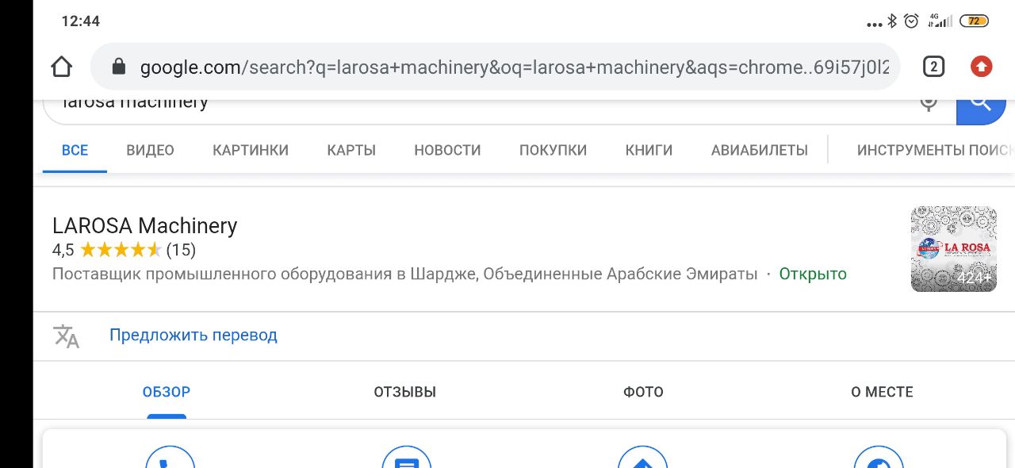Click the Предложить перевод link
Image resolution: width=1015 pixels, height=468 pixels.
click(193, 335)
